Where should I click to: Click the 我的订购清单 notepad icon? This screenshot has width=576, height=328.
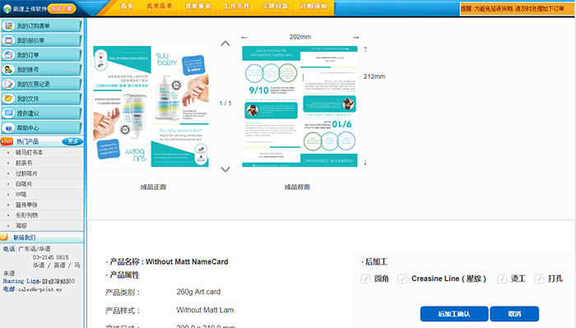(8, 25)
